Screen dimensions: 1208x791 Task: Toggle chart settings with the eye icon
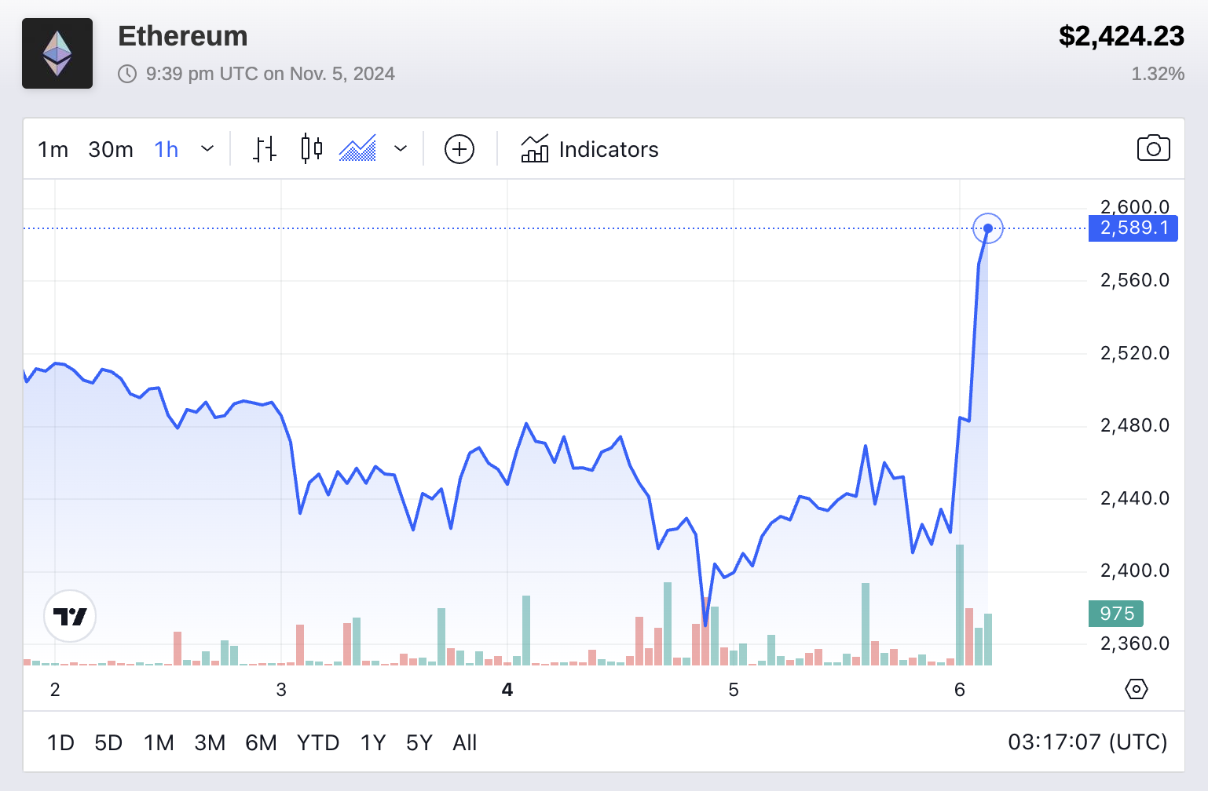tap(1135, 689)
